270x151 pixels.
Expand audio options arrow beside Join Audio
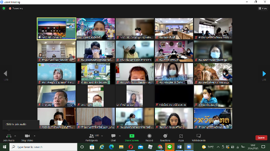15,136
